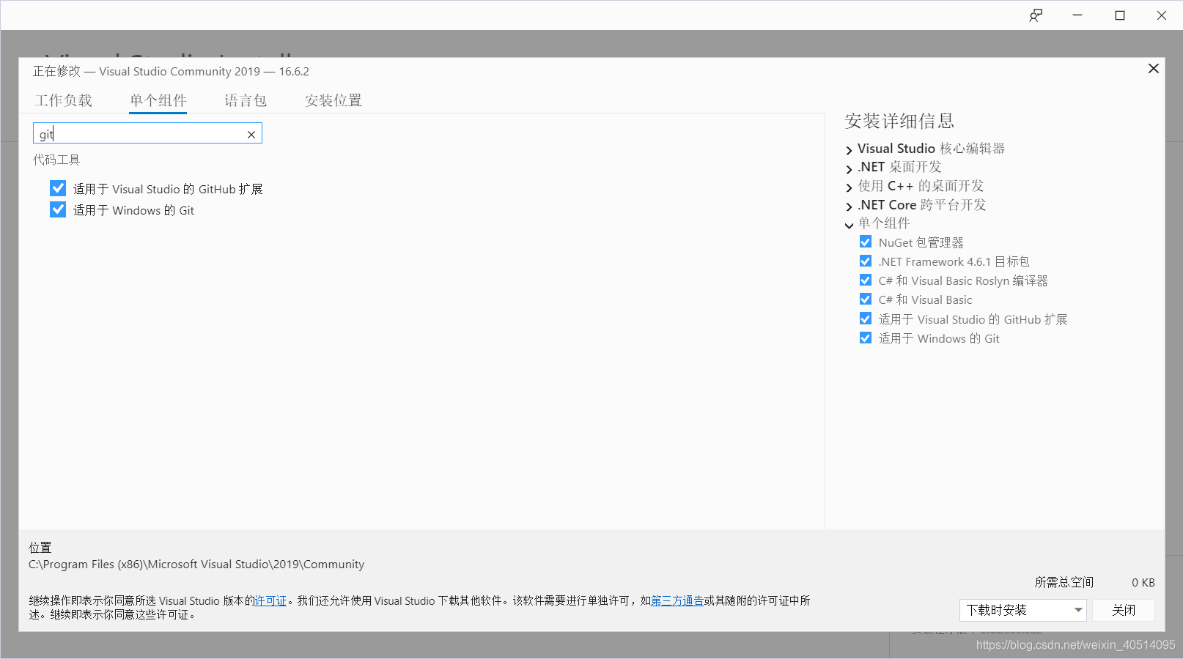Image resolution: width=1183 pixels, height=659 pixels.
Task: Uncheck .NET Framework 4.6.1 目标包
Action: pyautogui.click(x=866, y=261)
